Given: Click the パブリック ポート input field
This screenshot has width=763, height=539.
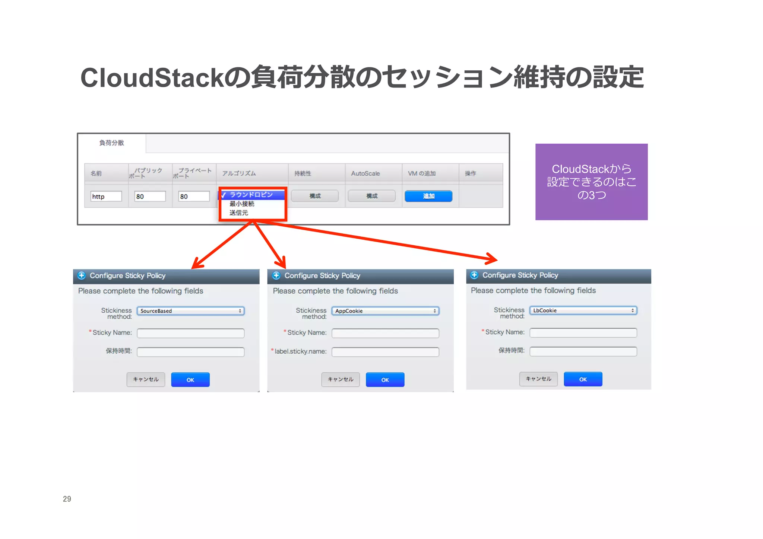Looking at the screenshot, I should [x=150, y=197].
